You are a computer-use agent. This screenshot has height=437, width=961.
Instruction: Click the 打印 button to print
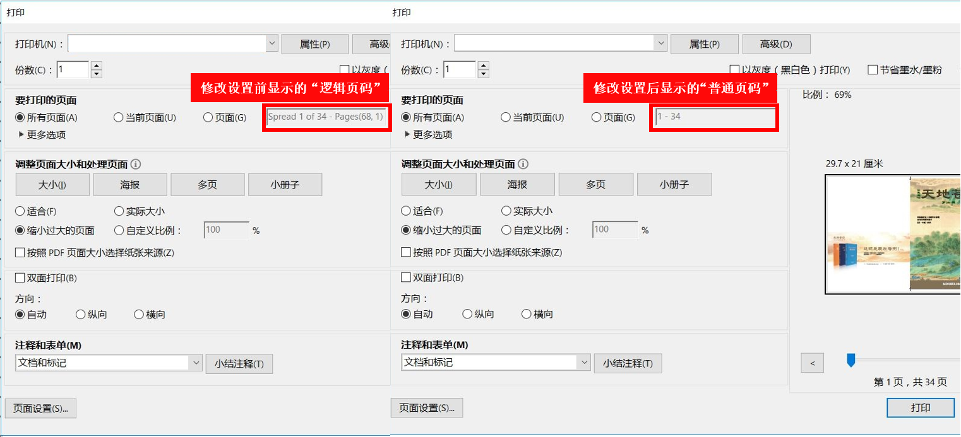tap(920, 407)
